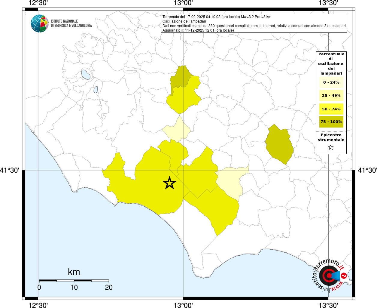Click the bottom 12°30' longitude label
The image size is (377, 308).
coord(38,305)
